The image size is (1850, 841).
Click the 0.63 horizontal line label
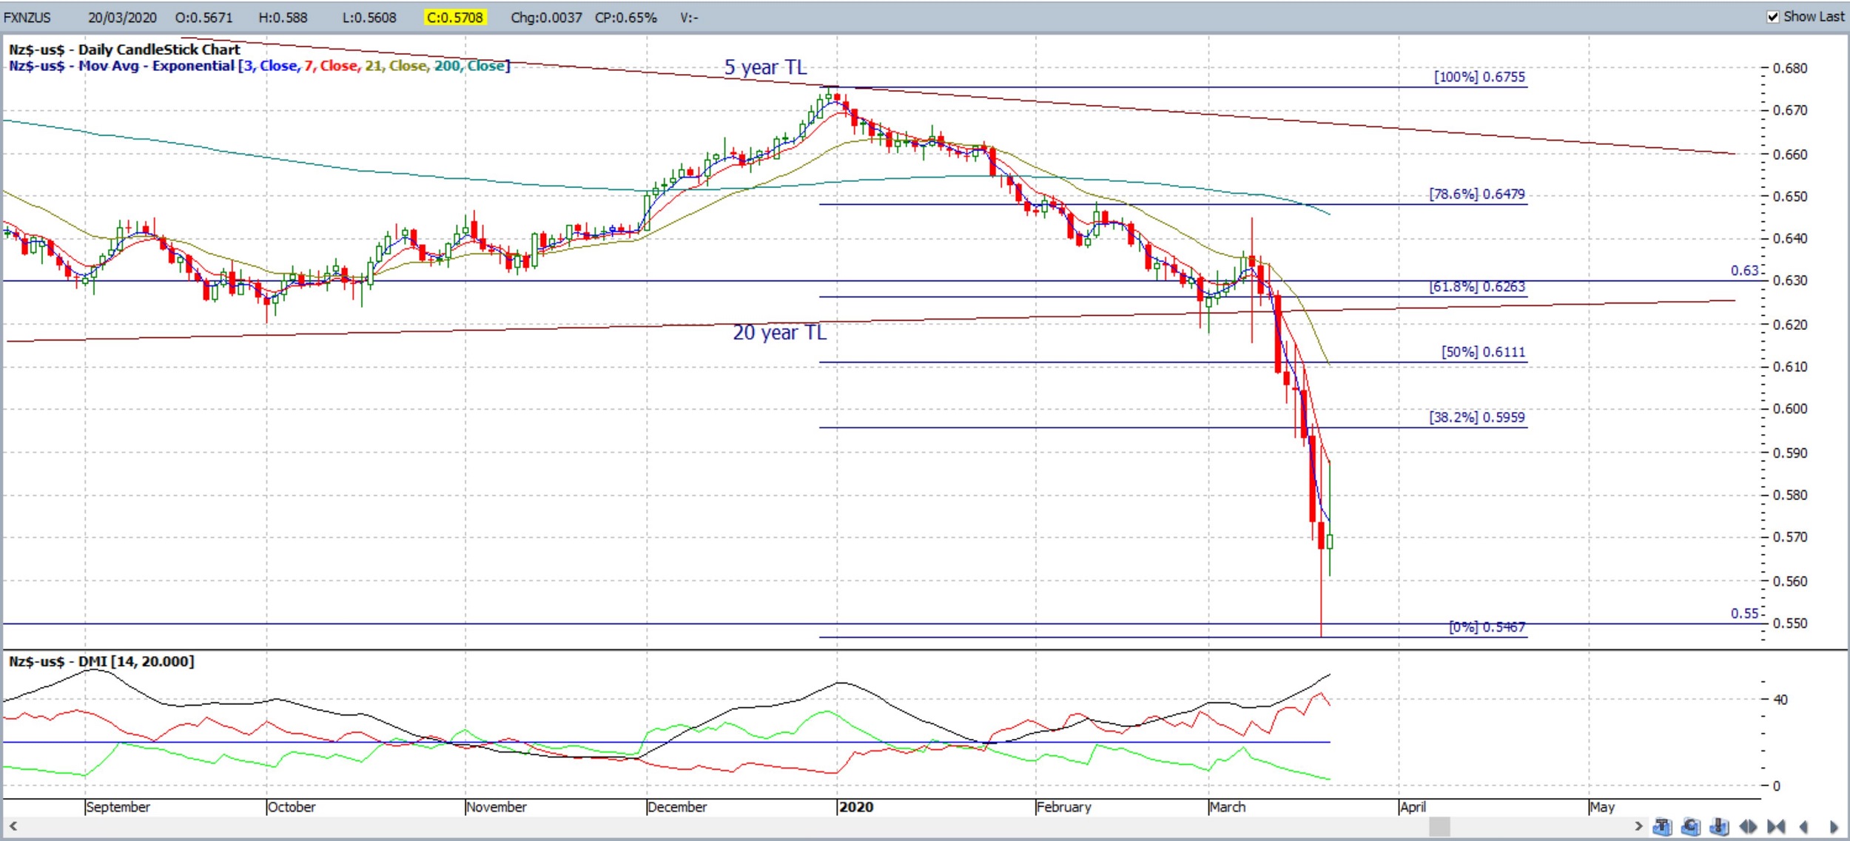click(x=1745, y=271)
